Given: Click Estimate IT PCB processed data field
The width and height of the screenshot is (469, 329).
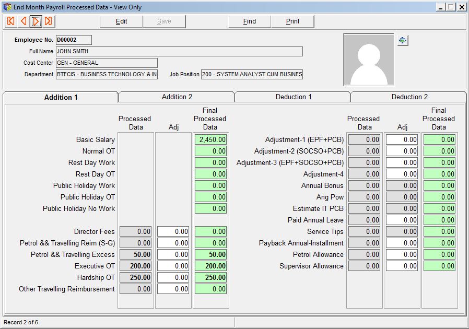Looking at the screenshot, I should (x=365, y=208).
